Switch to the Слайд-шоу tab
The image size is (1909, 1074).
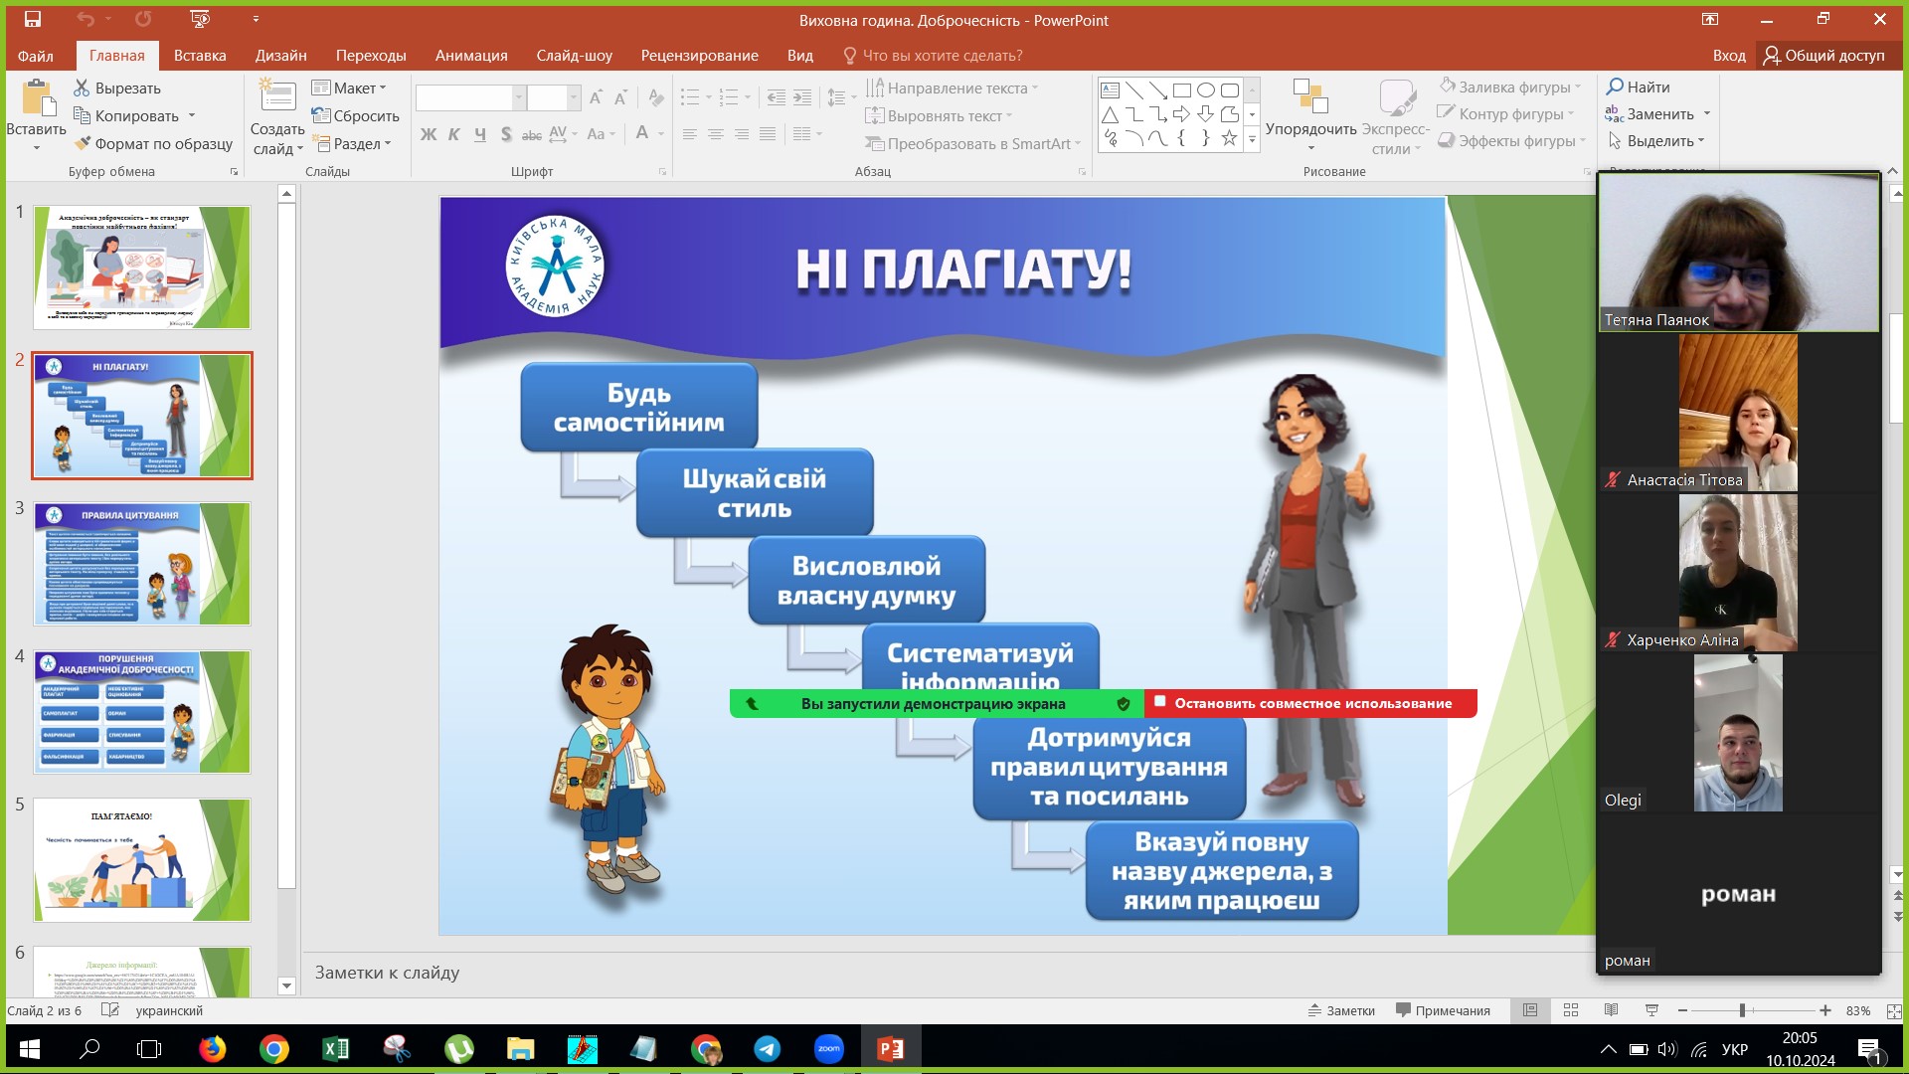[x=574, y=56]
